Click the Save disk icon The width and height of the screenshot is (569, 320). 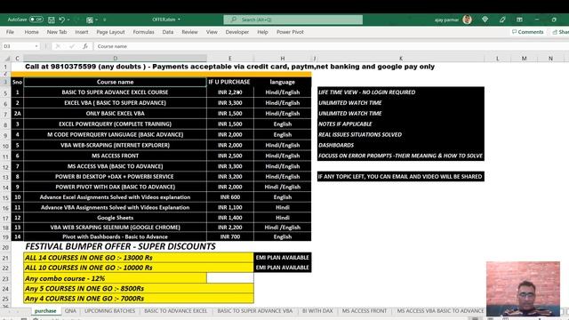(x=52, y=20)
